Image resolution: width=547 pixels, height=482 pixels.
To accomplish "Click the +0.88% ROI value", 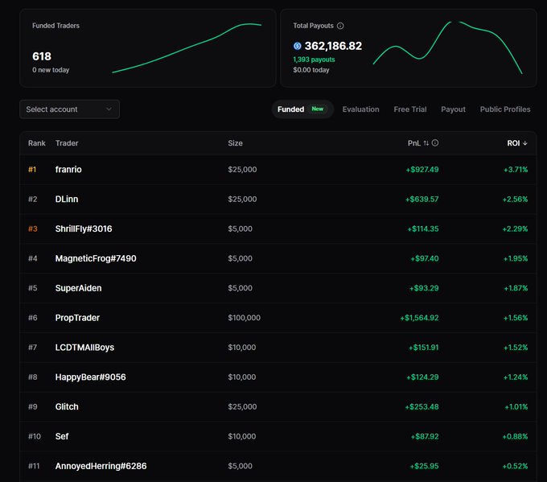I will pos(515,437).
